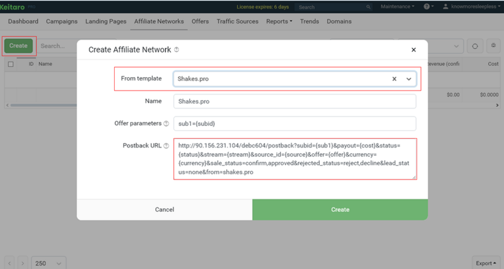
Task: Open the 250 rows per page dropdown
Action: tap(49, 263)
